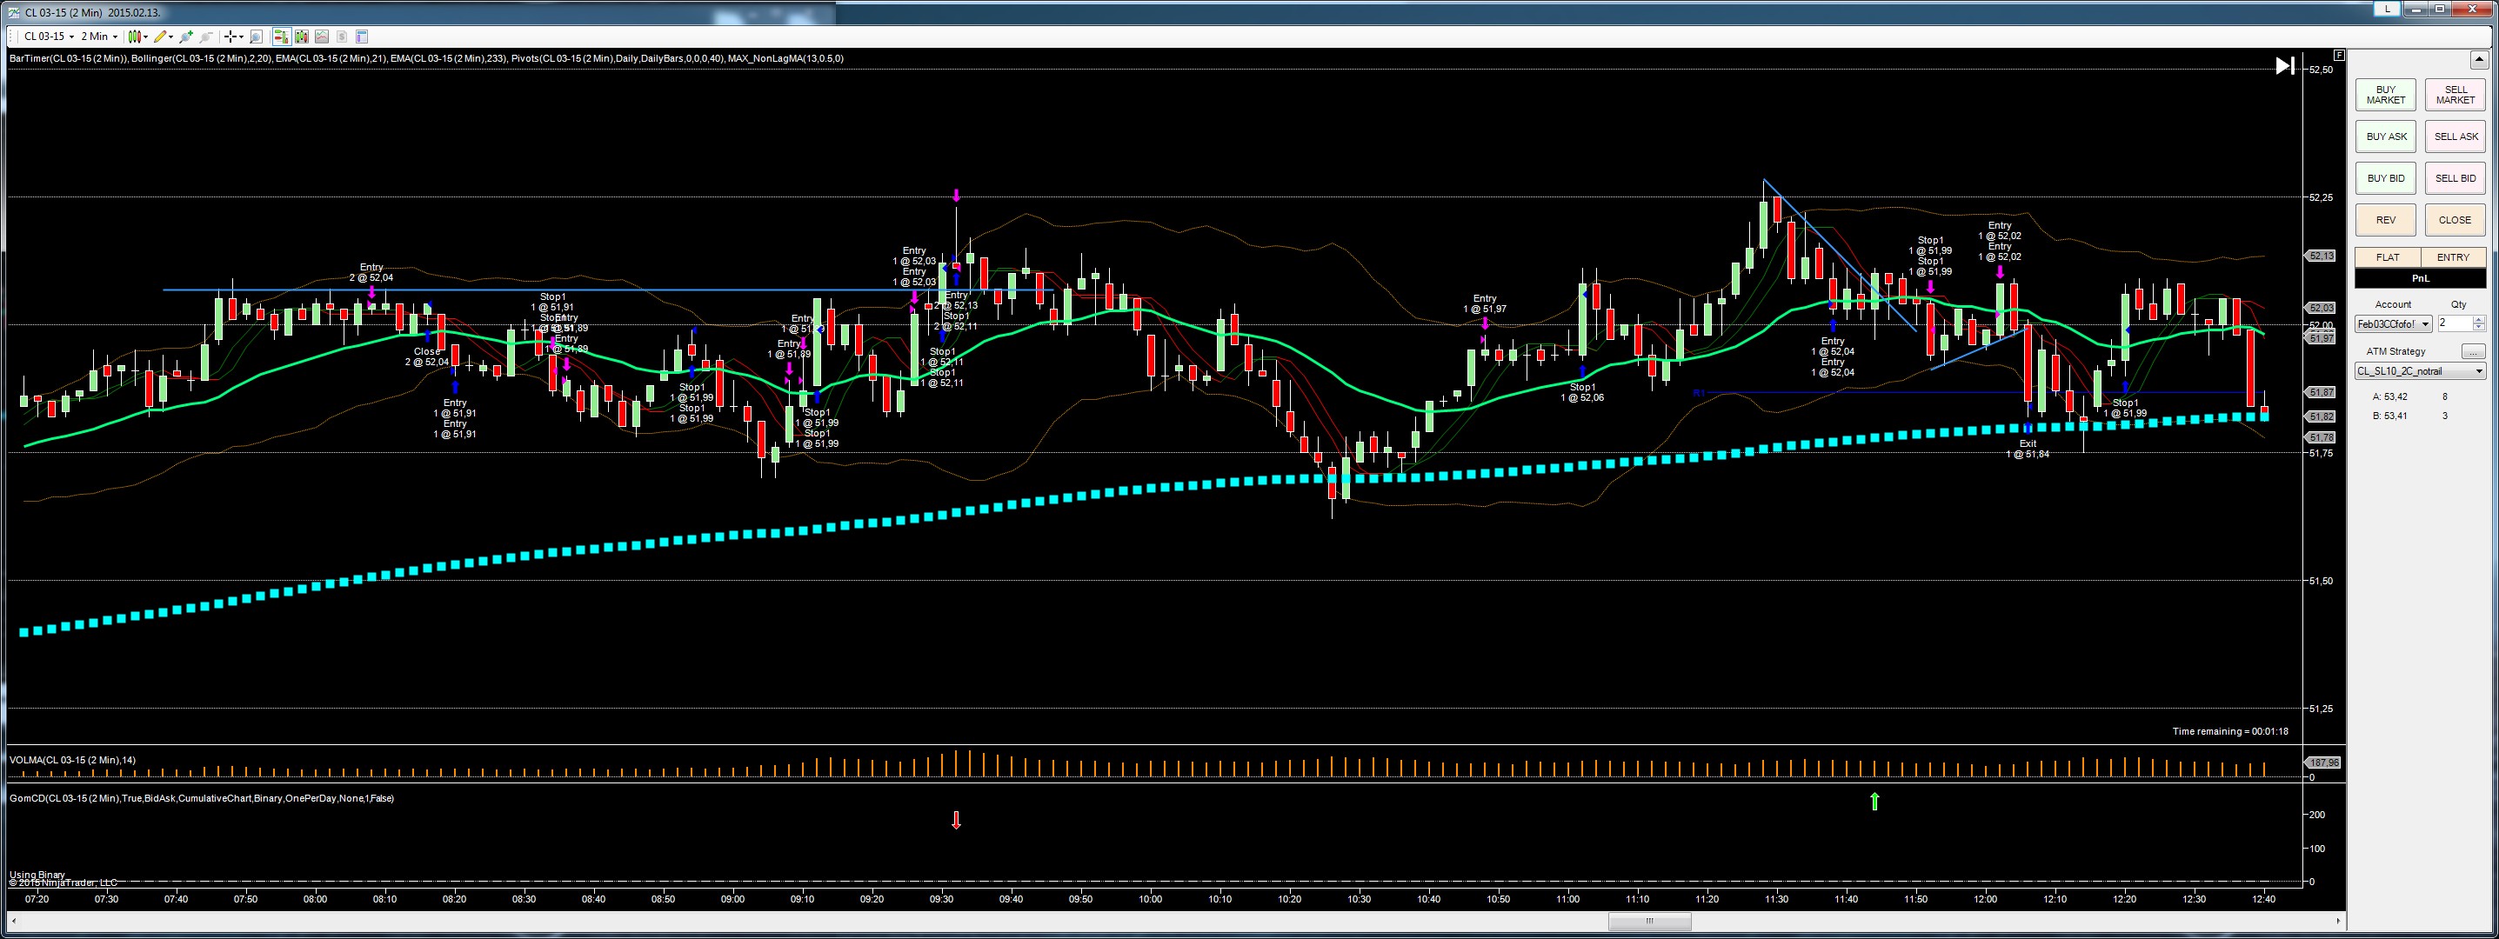Click horizontal scrollbar right arrow
This screenshot has width=2499, height=939.
pos(2339,921)
